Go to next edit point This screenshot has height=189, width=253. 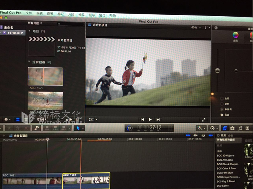click(x=158, y=119)
